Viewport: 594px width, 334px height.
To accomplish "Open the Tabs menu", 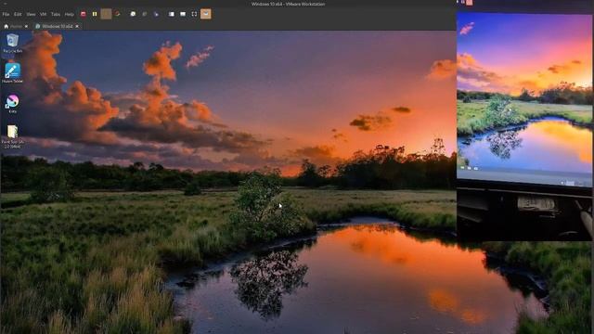I will (56, 15).
